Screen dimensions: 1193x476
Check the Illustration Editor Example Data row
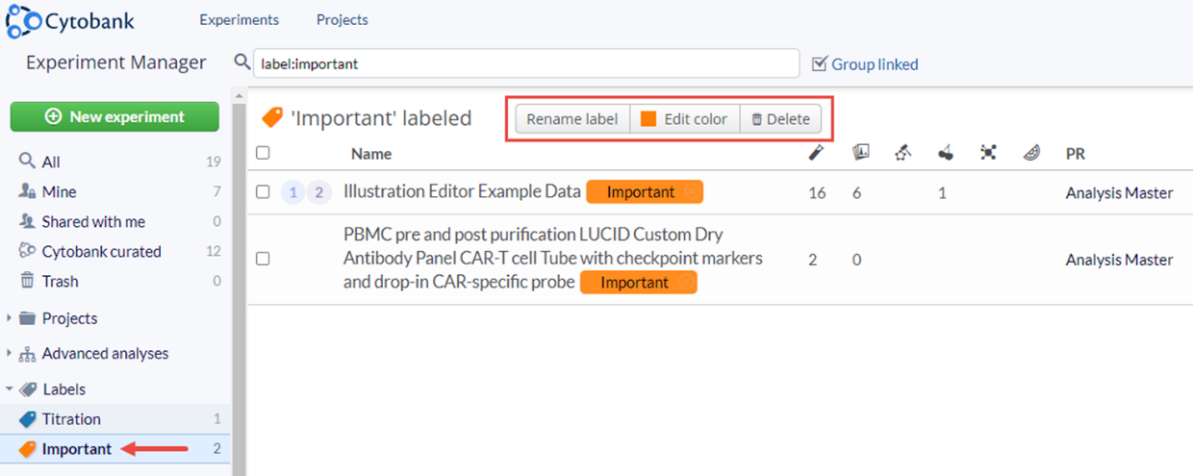(263, 192)
